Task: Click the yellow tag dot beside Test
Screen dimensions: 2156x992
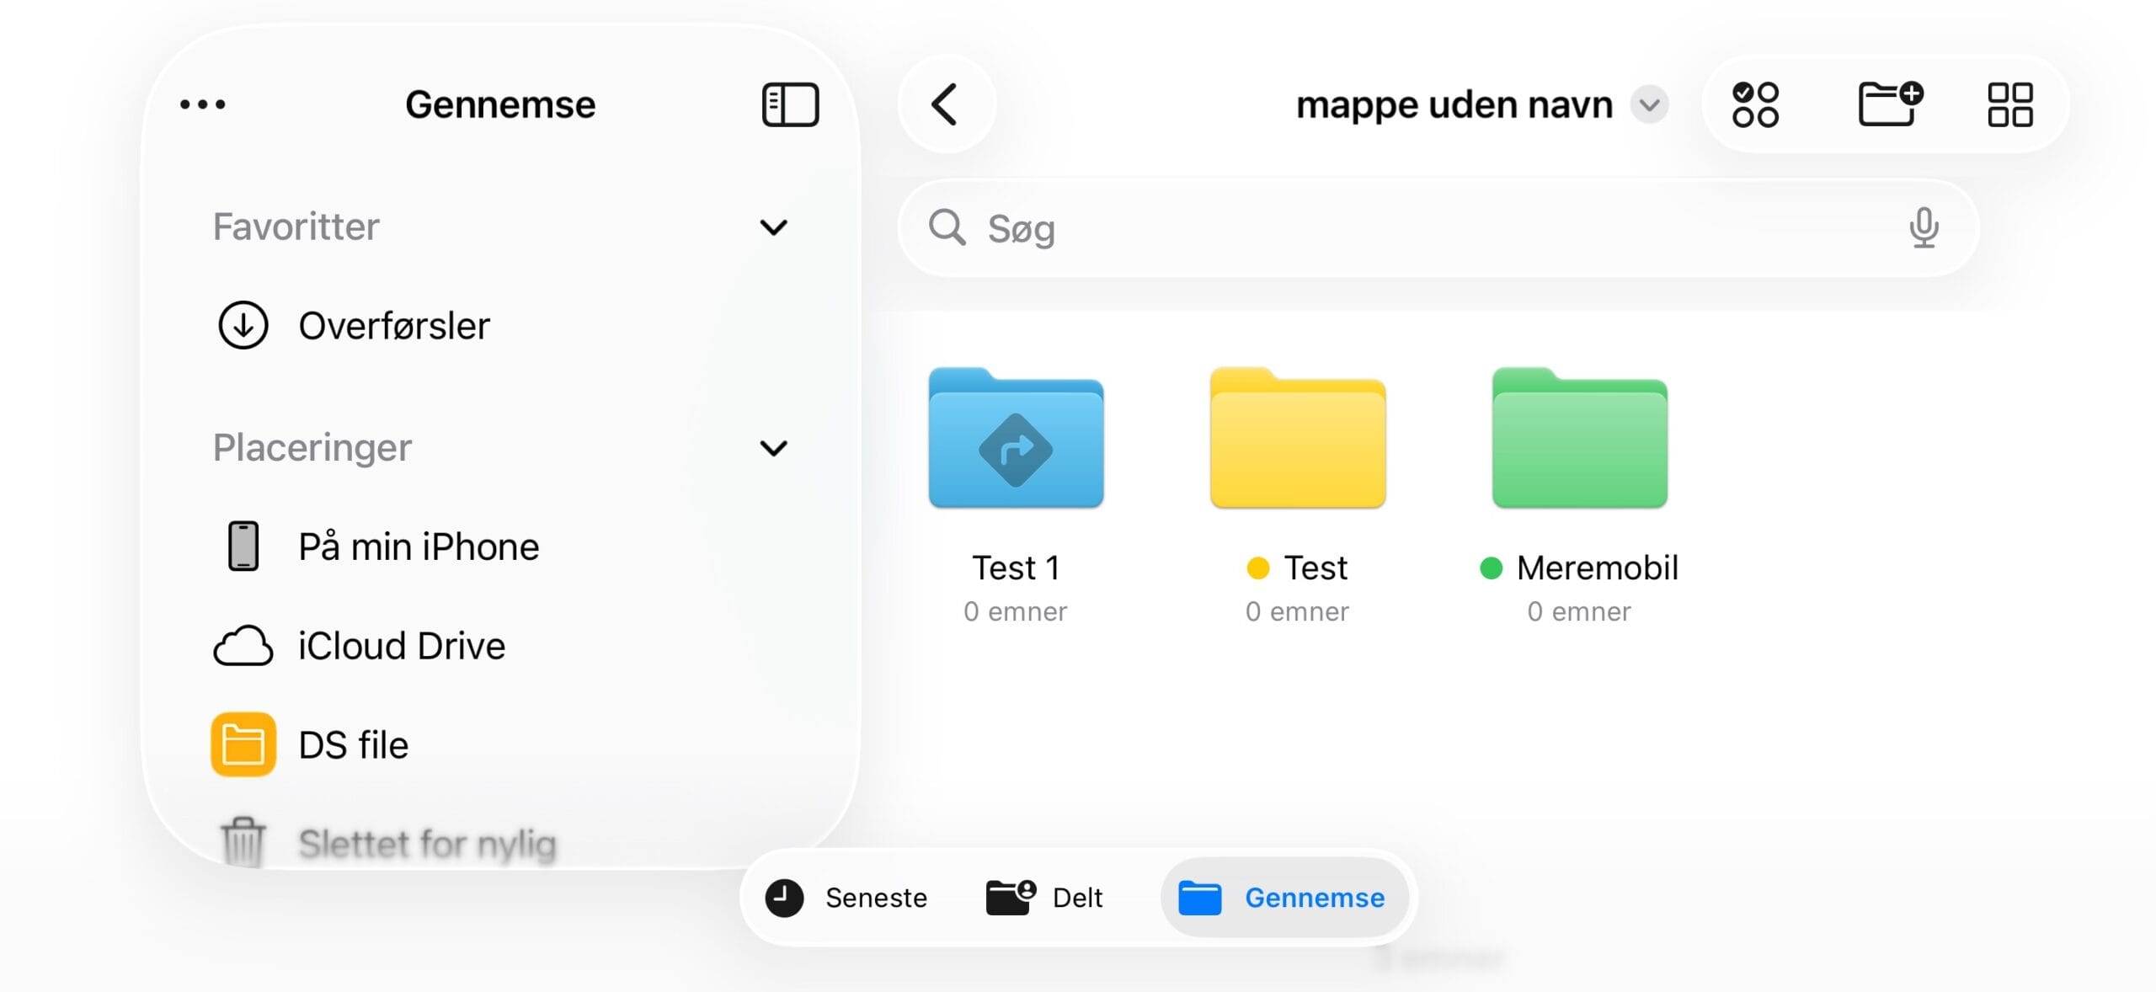Action: click(1257, 568)
